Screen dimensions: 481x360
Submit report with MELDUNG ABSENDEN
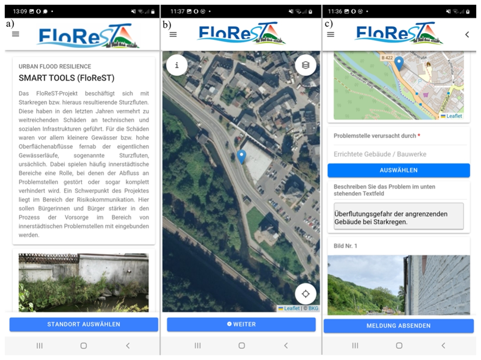click(x=398, y=326)
